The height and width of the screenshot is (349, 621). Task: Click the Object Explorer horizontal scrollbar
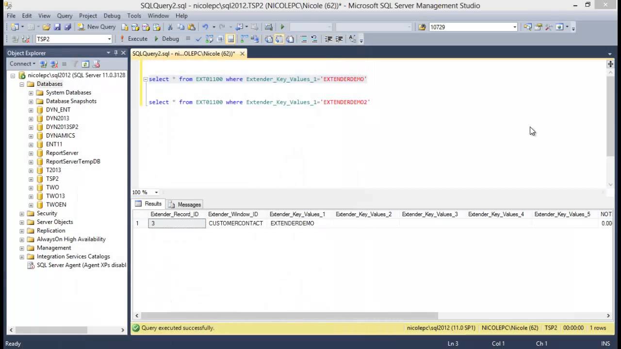point(51,330)
